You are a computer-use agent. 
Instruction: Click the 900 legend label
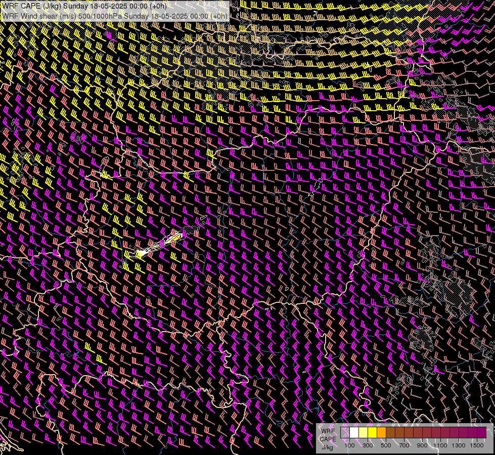422,445
